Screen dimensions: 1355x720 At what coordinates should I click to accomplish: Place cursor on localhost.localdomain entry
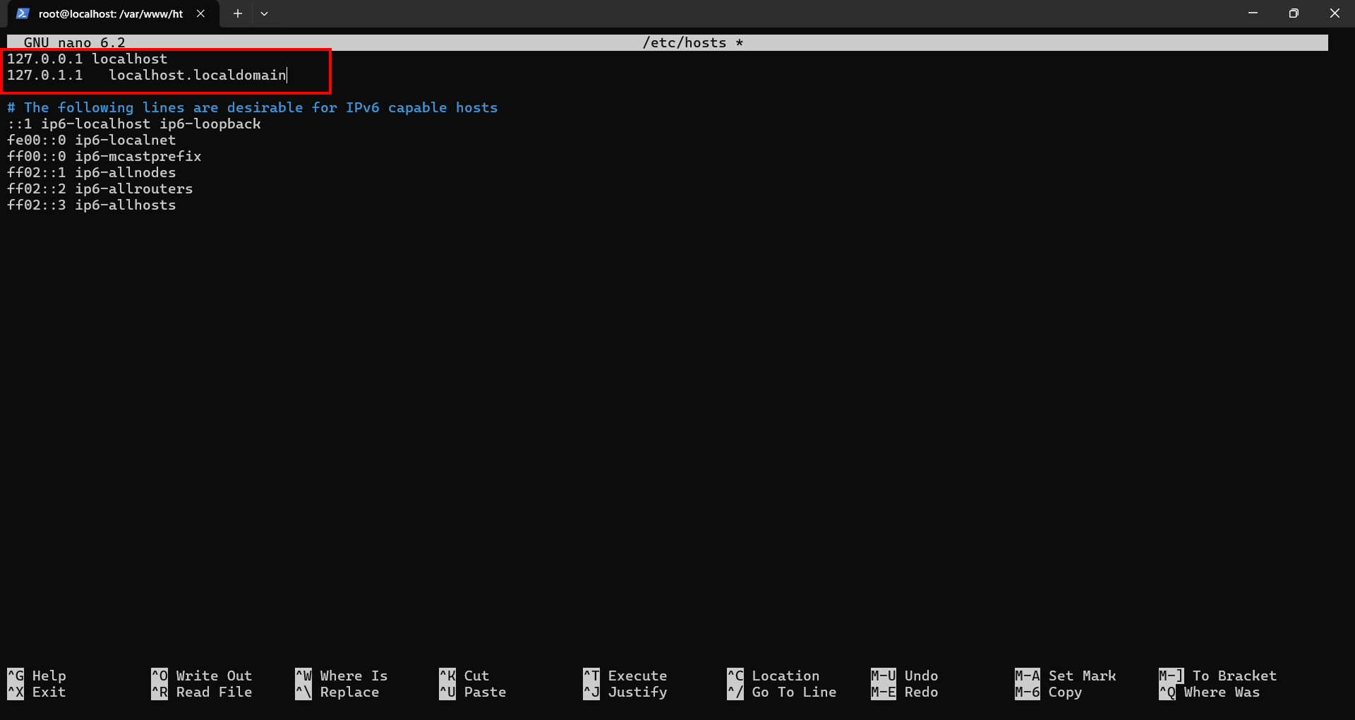coord(198,75)
